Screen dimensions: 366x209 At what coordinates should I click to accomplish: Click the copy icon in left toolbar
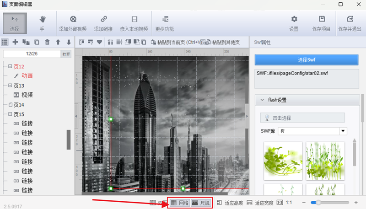click(37, 42)
